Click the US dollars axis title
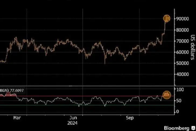 coord(192,47)
